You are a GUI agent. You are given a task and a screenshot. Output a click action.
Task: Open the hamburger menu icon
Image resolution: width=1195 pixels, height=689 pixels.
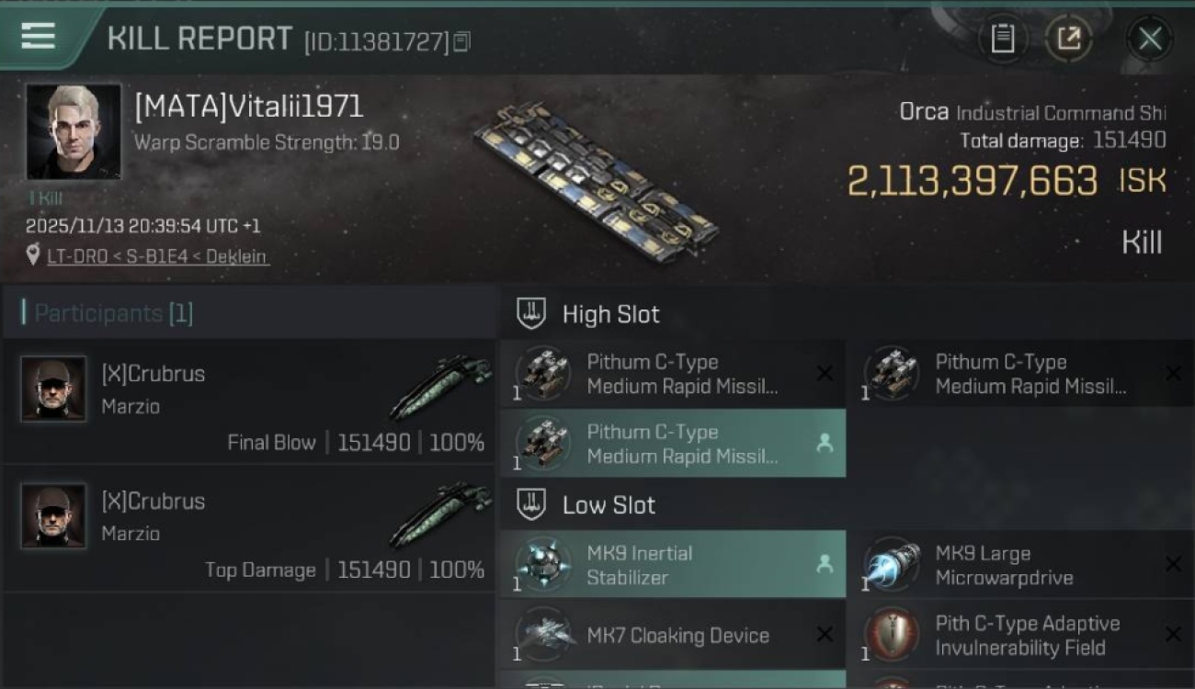coord(38,36)
